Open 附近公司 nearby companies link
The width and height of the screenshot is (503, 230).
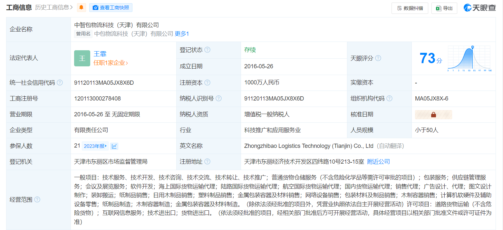tap(379, 162)
